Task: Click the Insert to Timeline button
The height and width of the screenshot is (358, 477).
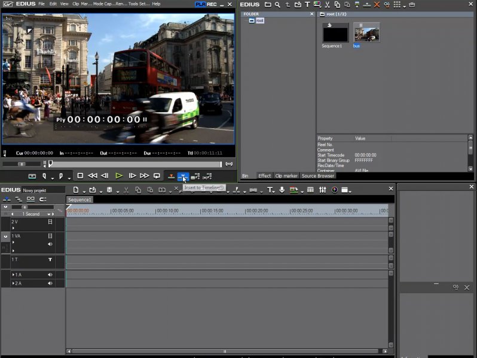Action: point(184,176)
